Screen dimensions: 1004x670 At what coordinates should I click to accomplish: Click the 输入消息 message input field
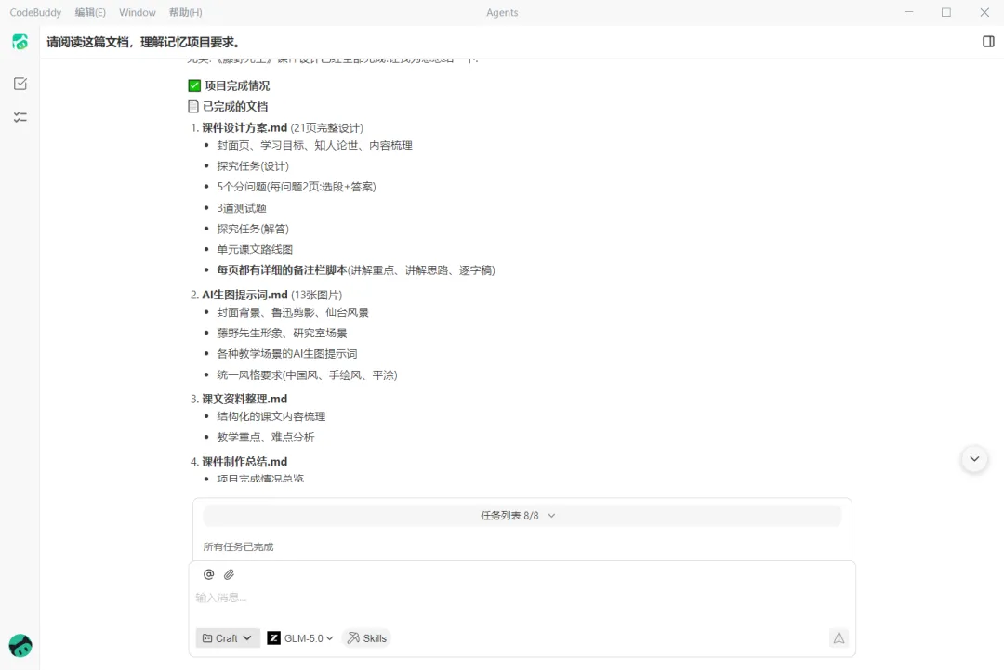(x=522, y=598)
